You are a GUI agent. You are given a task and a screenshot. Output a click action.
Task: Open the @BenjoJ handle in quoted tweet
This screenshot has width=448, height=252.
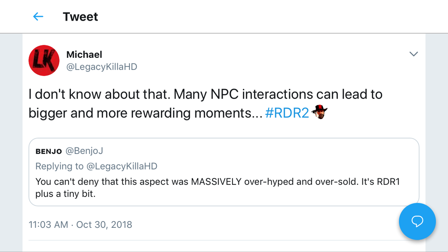(x=84, y=151)
